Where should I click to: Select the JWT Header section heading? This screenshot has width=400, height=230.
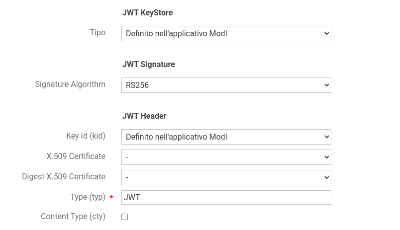click(144, 116)
